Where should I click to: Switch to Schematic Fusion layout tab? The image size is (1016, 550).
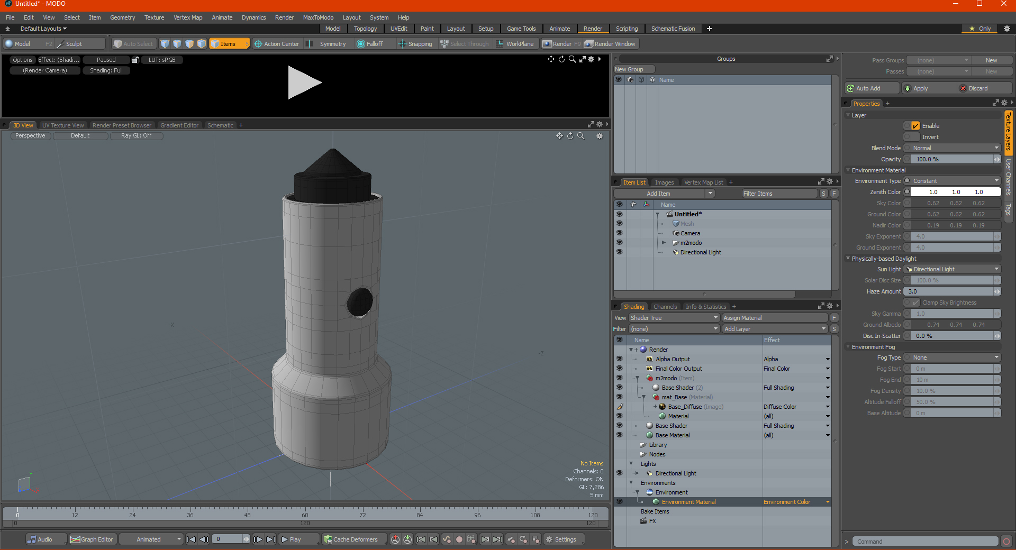click(673, 29)
